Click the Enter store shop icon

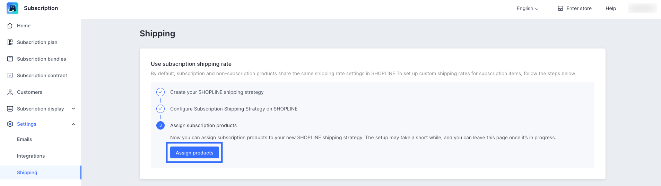[560, 8]
